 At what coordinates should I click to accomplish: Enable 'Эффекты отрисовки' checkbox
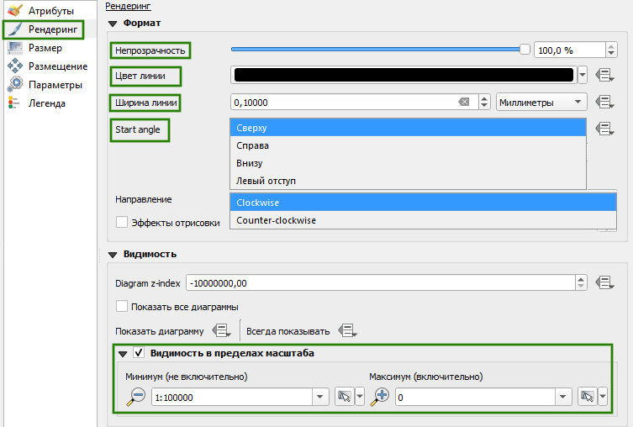(122, 223)
